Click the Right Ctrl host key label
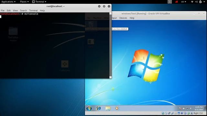The width and height of the screenshot is (207, 116). 198,113
